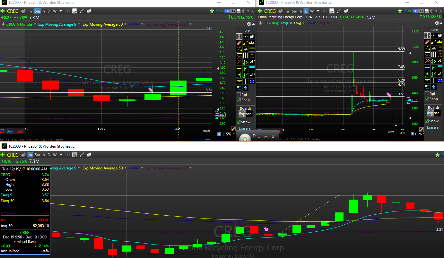Choose the 6M zoom range in the 5-minute window
This screenshot has width=444, height=258.
tap(22, 140)
